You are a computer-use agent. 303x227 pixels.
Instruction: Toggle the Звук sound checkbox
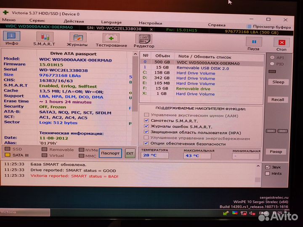point(267,167)
